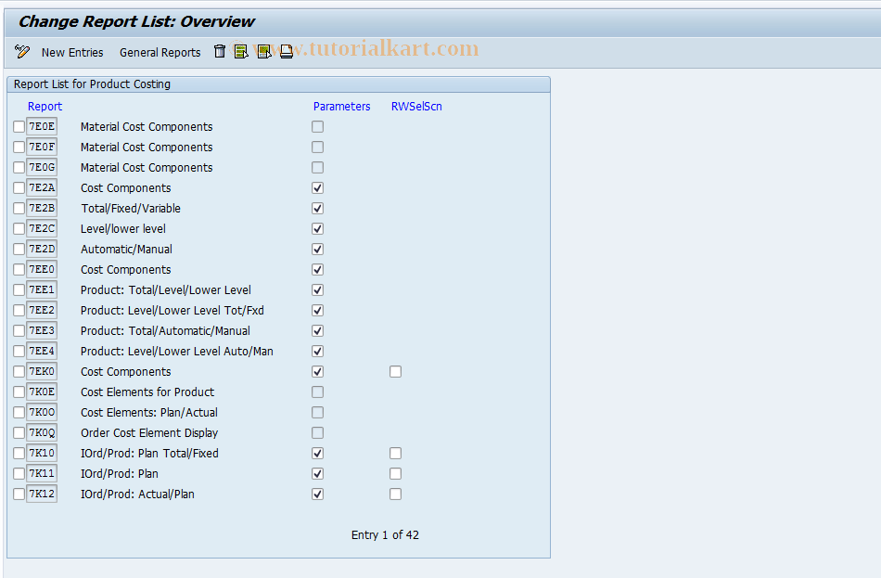881x578 pixels.
Task: Click the RWSelScn column header link
Action: pos(415,106)
